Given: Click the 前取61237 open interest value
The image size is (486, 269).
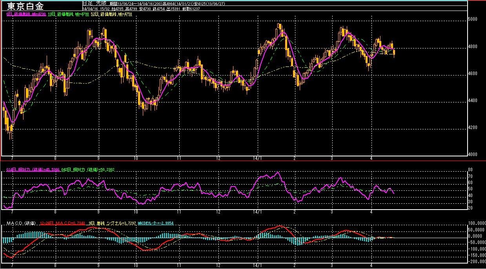Looking at the screenshot, I should (x=191, y=9).
